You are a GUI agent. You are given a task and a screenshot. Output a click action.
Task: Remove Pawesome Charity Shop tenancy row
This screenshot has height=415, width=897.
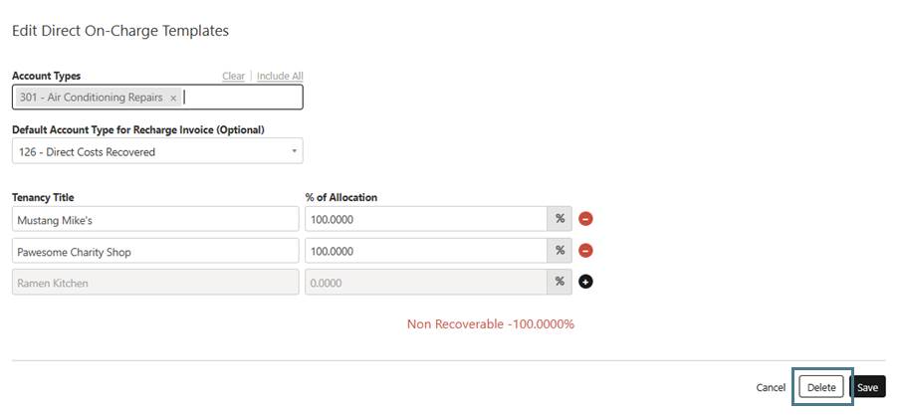586,251
